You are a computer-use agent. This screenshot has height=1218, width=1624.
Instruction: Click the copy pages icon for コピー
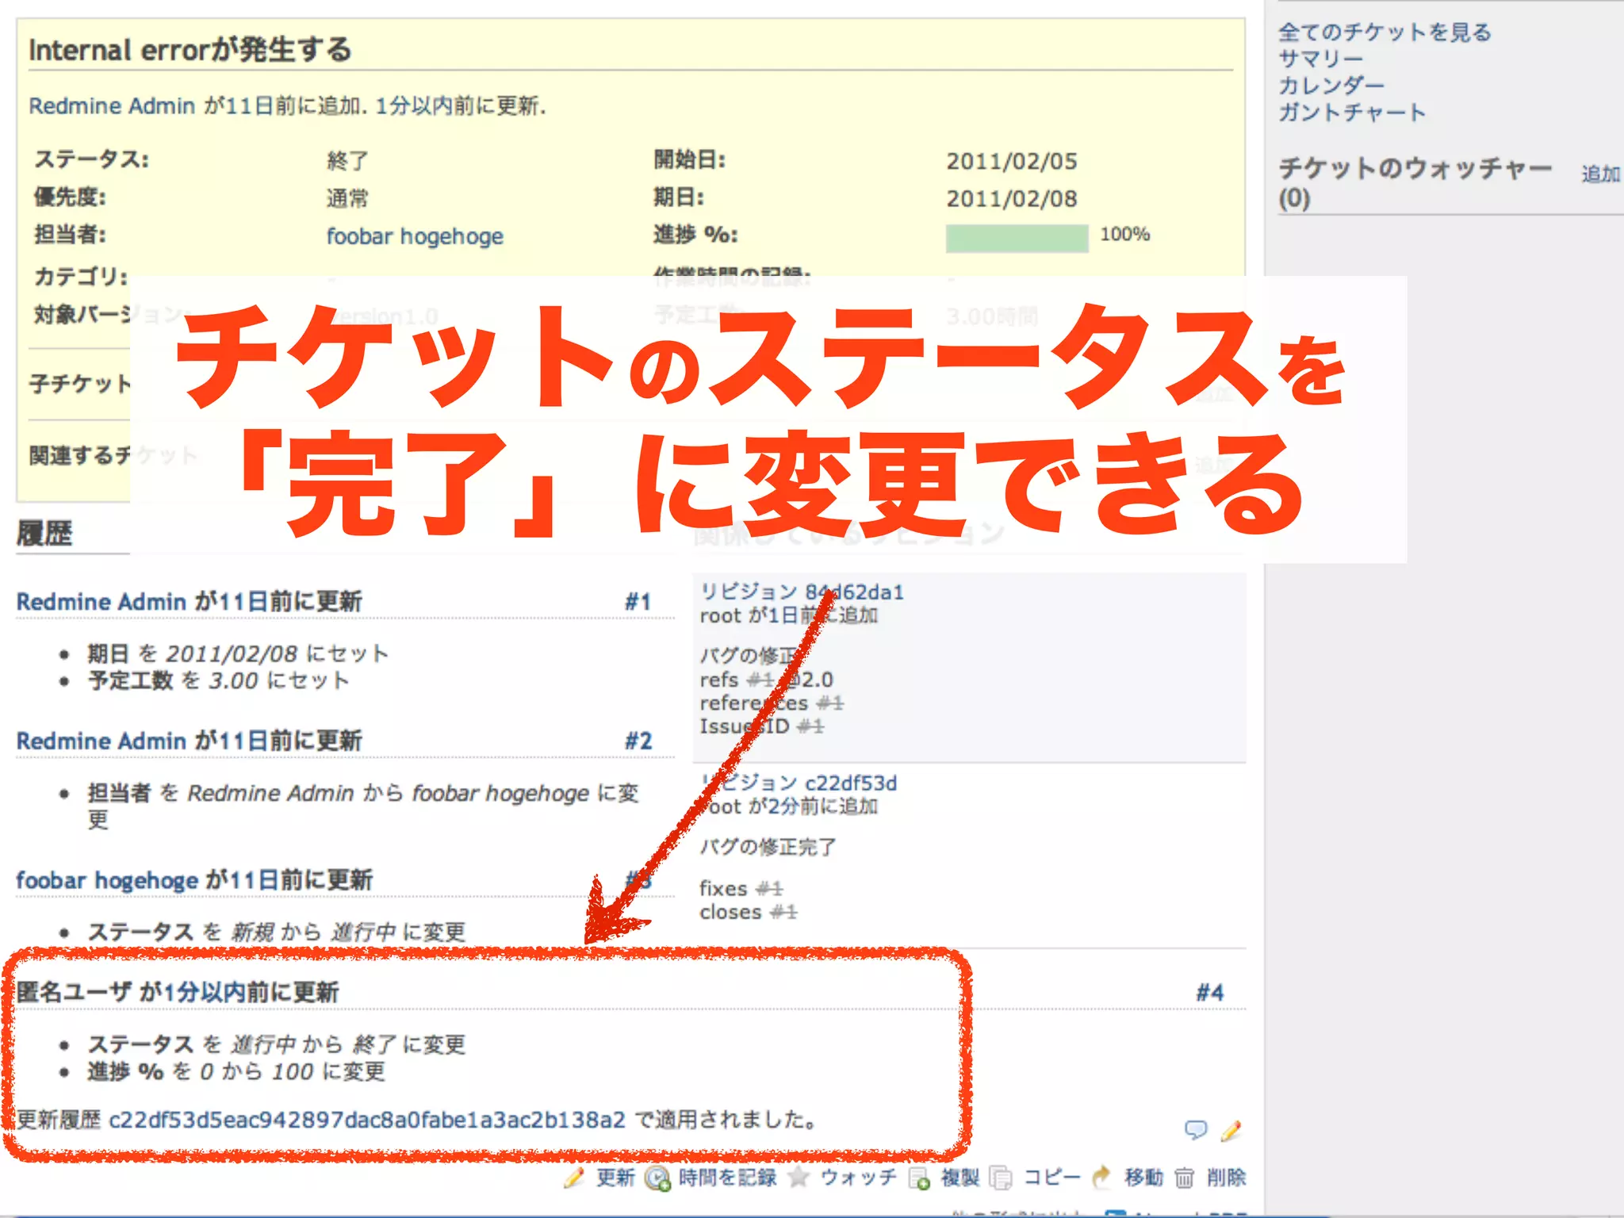point(1002,1178)
